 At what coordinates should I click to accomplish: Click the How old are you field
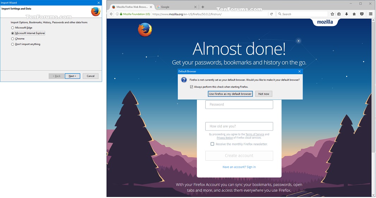click(x=239, y=126)
